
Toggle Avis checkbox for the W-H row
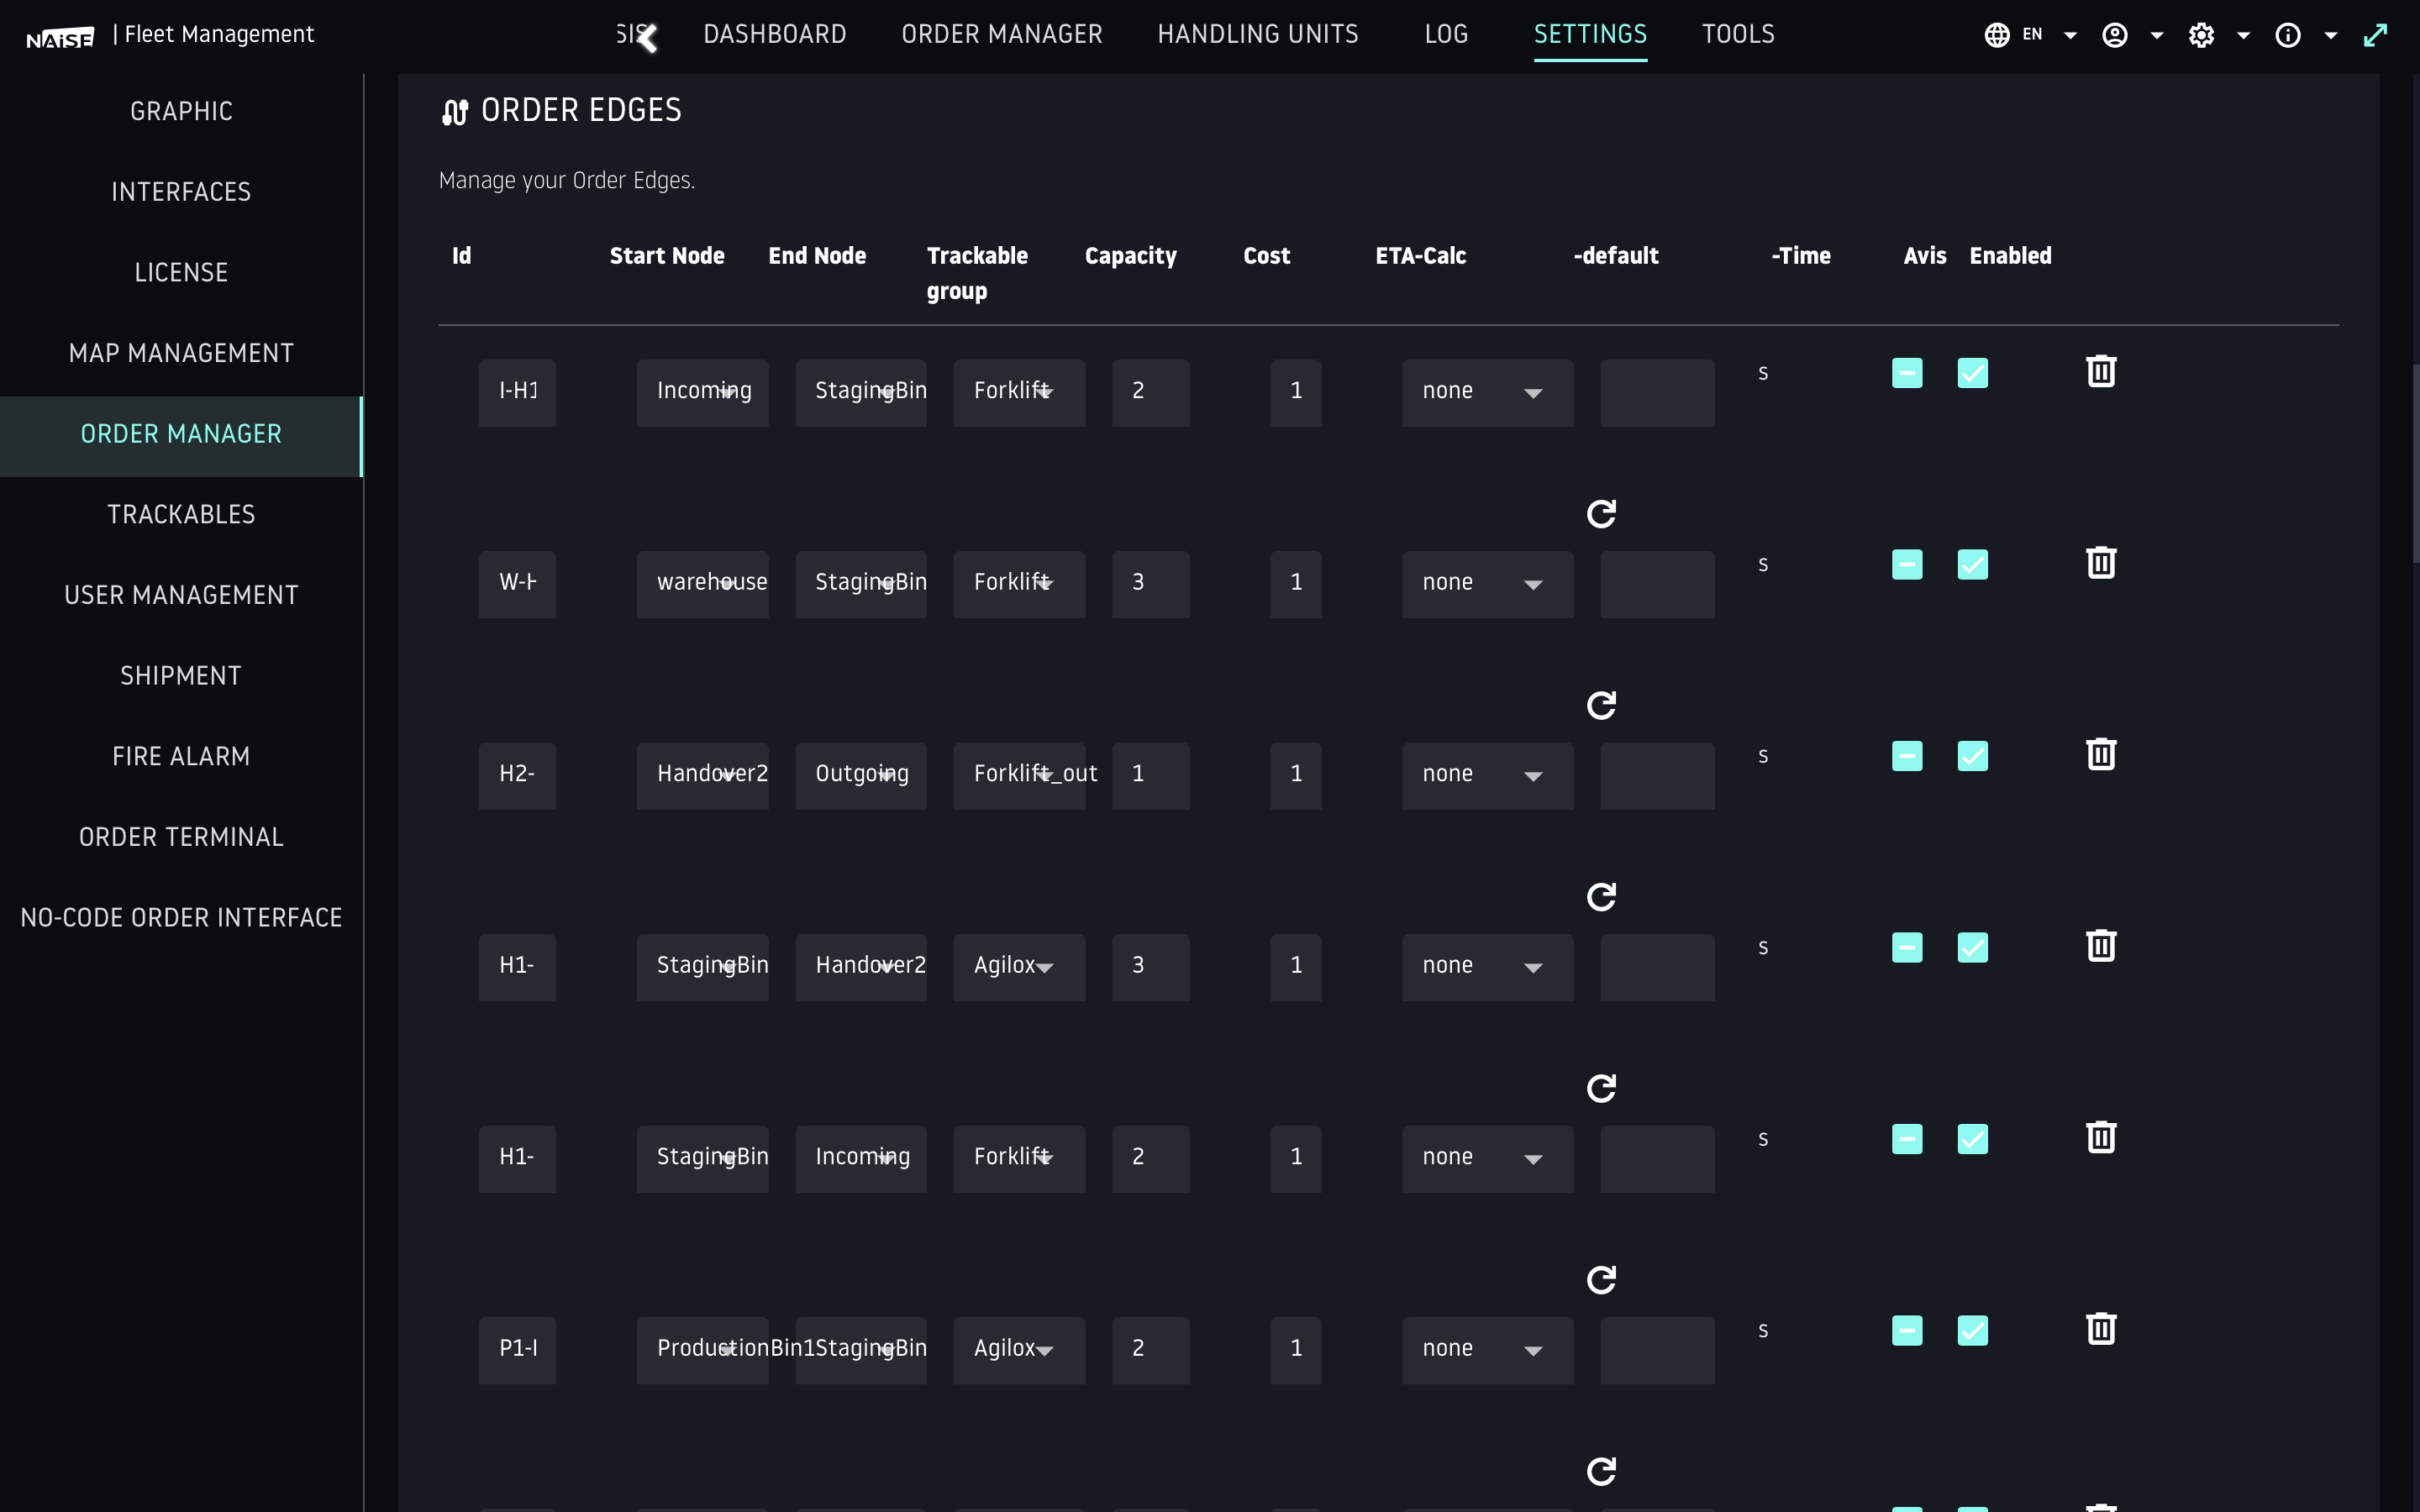pos(1907,565)
